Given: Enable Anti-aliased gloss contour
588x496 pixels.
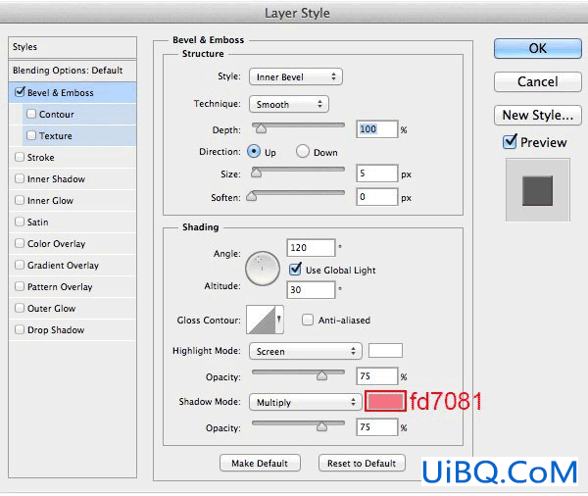Looking at the screenshot, I should click(x=308, y=320).
